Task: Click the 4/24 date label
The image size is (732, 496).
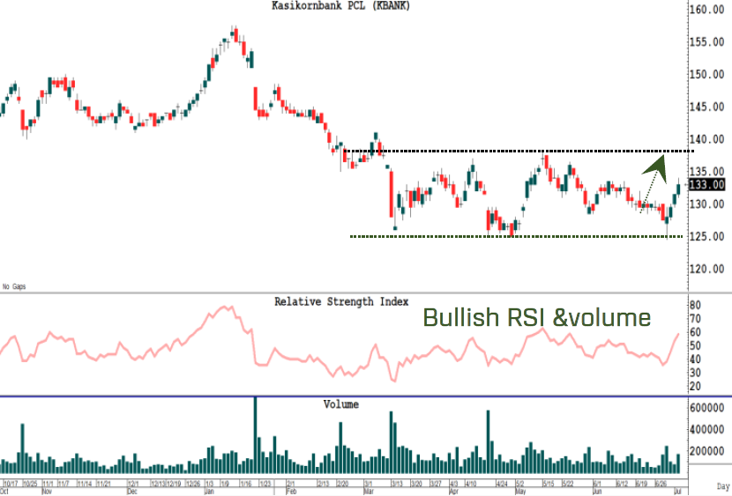Action: tap(502, 484)
